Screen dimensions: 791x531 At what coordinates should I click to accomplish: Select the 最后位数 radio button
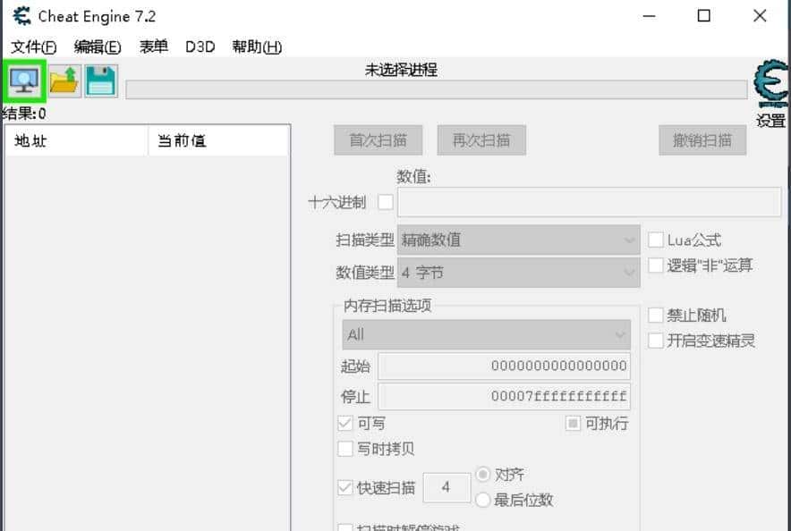point(484,500)
